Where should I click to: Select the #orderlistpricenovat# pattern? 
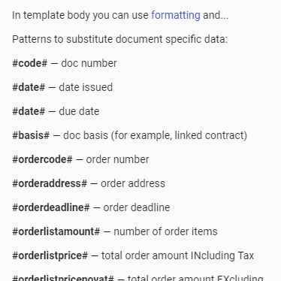pyautogui.click(x=63, y=278)
